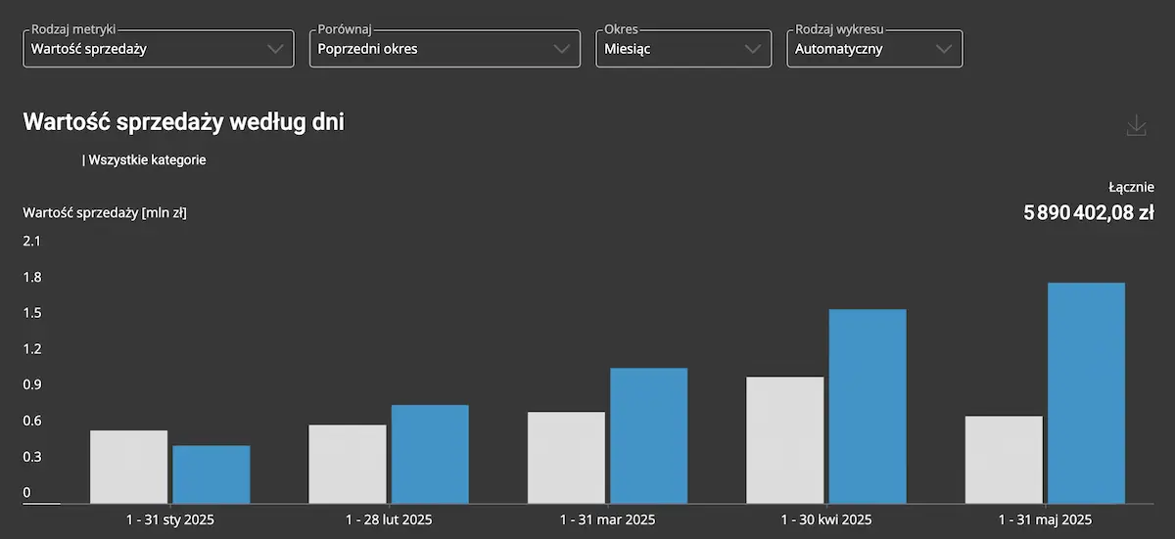Click the blue bar for February 2025
1175x539 pixels.
point(430,454)
